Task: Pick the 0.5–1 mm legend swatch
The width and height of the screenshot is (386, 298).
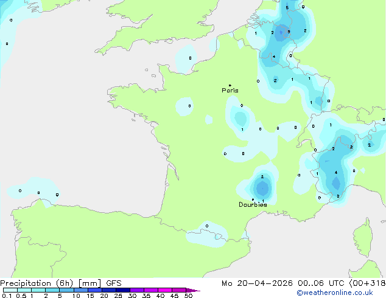Action: 24,290
